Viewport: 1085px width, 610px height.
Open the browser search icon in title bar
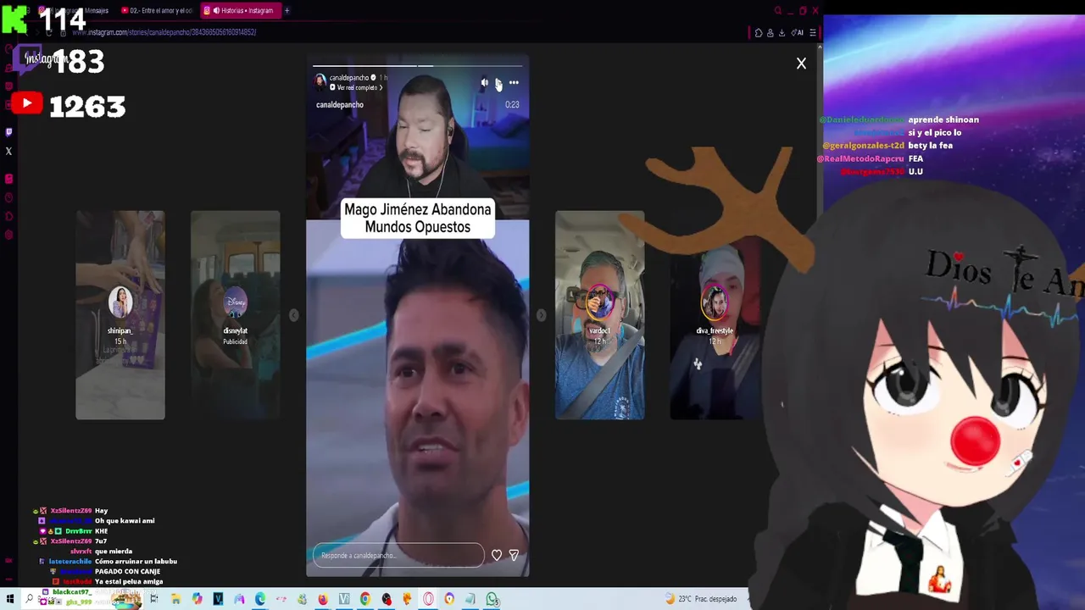(x=777, y=11)
